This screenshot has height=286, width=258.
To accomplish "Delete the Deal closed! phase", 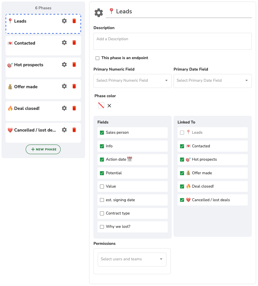I will point(74,108).
